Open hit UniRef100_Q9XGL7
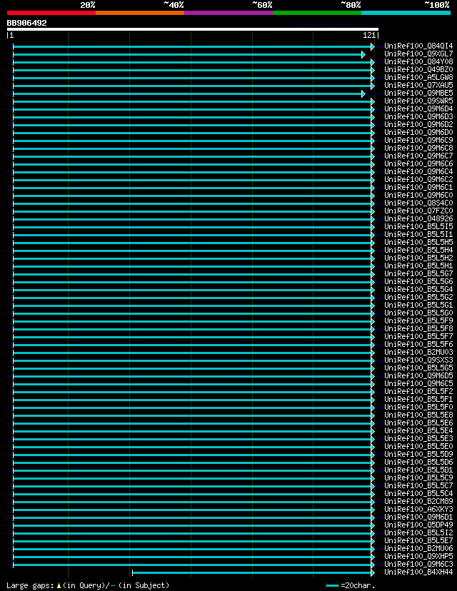 (418, 54)
